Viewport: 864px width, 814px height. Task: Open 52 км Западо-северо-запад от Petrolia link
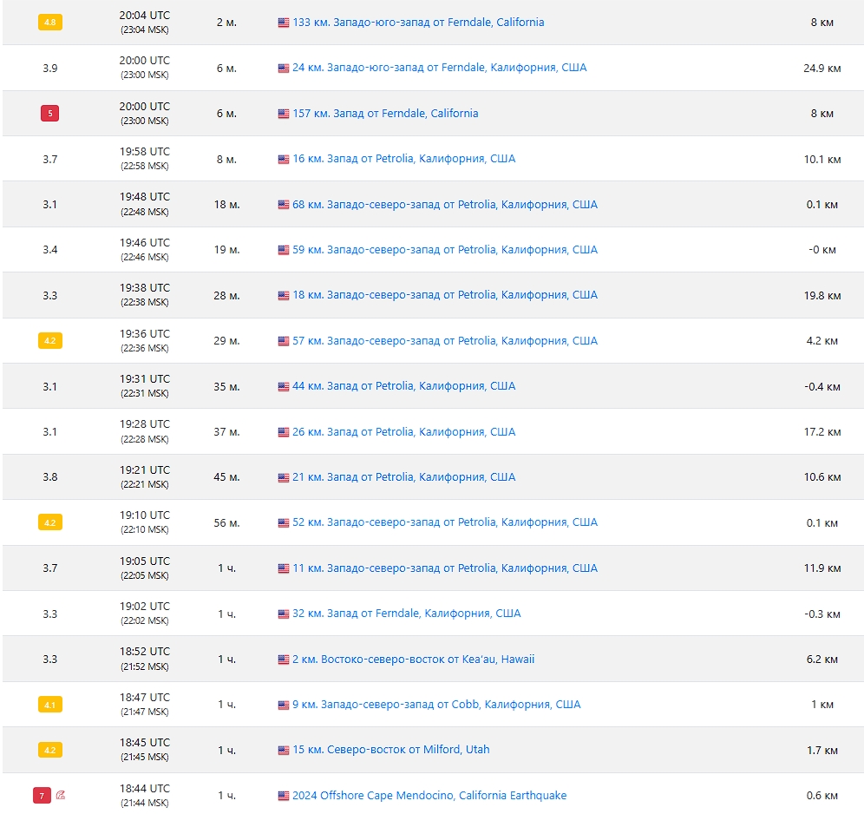click(x=445, y=522)
